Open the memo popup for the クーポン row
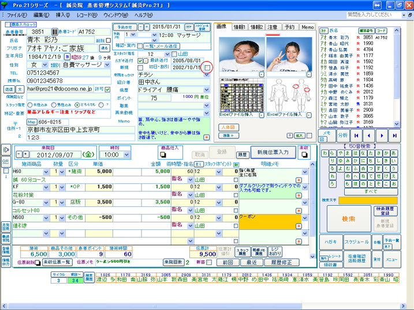Viewport: 414px width, 310px height. click(x=299, y=226)
